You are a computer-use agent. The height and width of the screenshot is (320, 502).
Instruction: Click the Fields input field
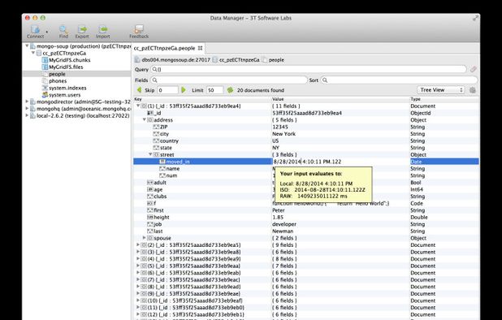(x=228, y=80)
